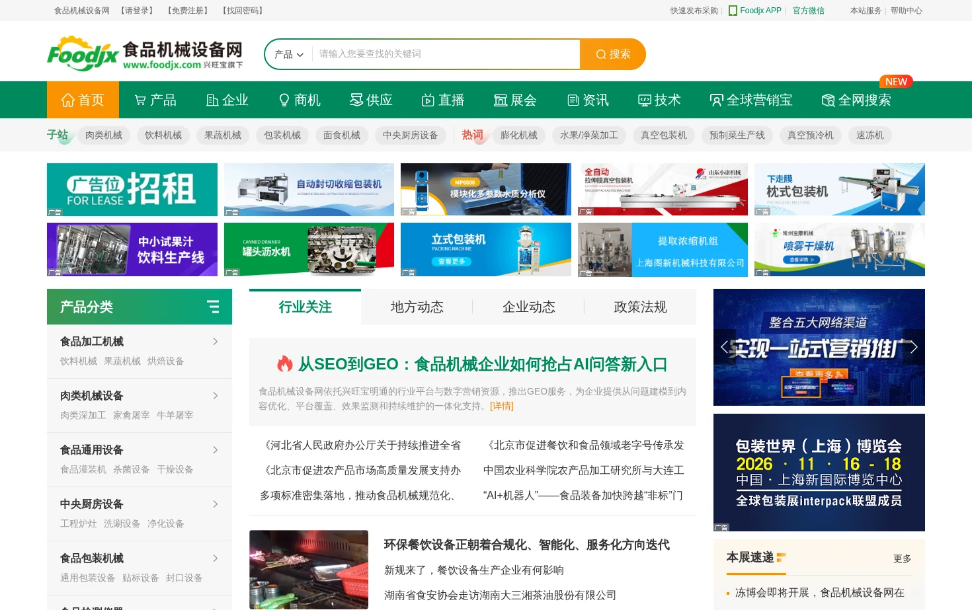Expand the 食品加工机械 category arrow
Viewport: 972px width, 610px height.
(x=216, y=342)
